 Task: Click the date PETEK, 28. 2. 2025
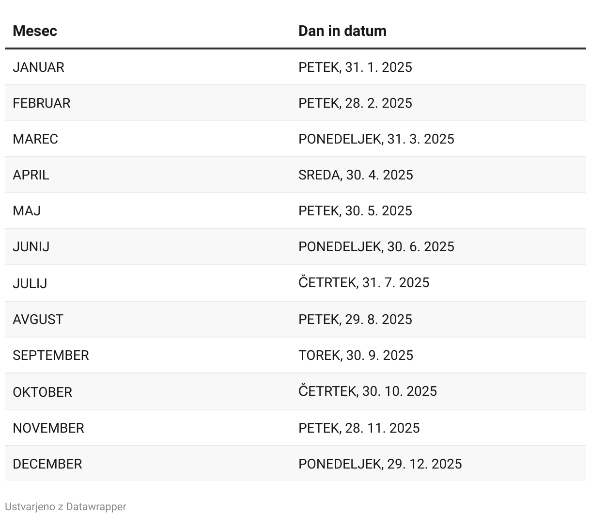[355, 103]
